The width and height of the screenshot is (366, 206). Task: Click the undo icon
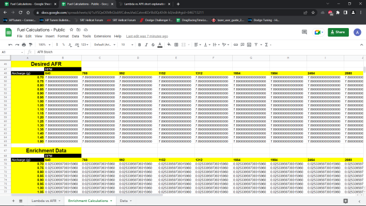pyautogui.click(x=10, y=45)
